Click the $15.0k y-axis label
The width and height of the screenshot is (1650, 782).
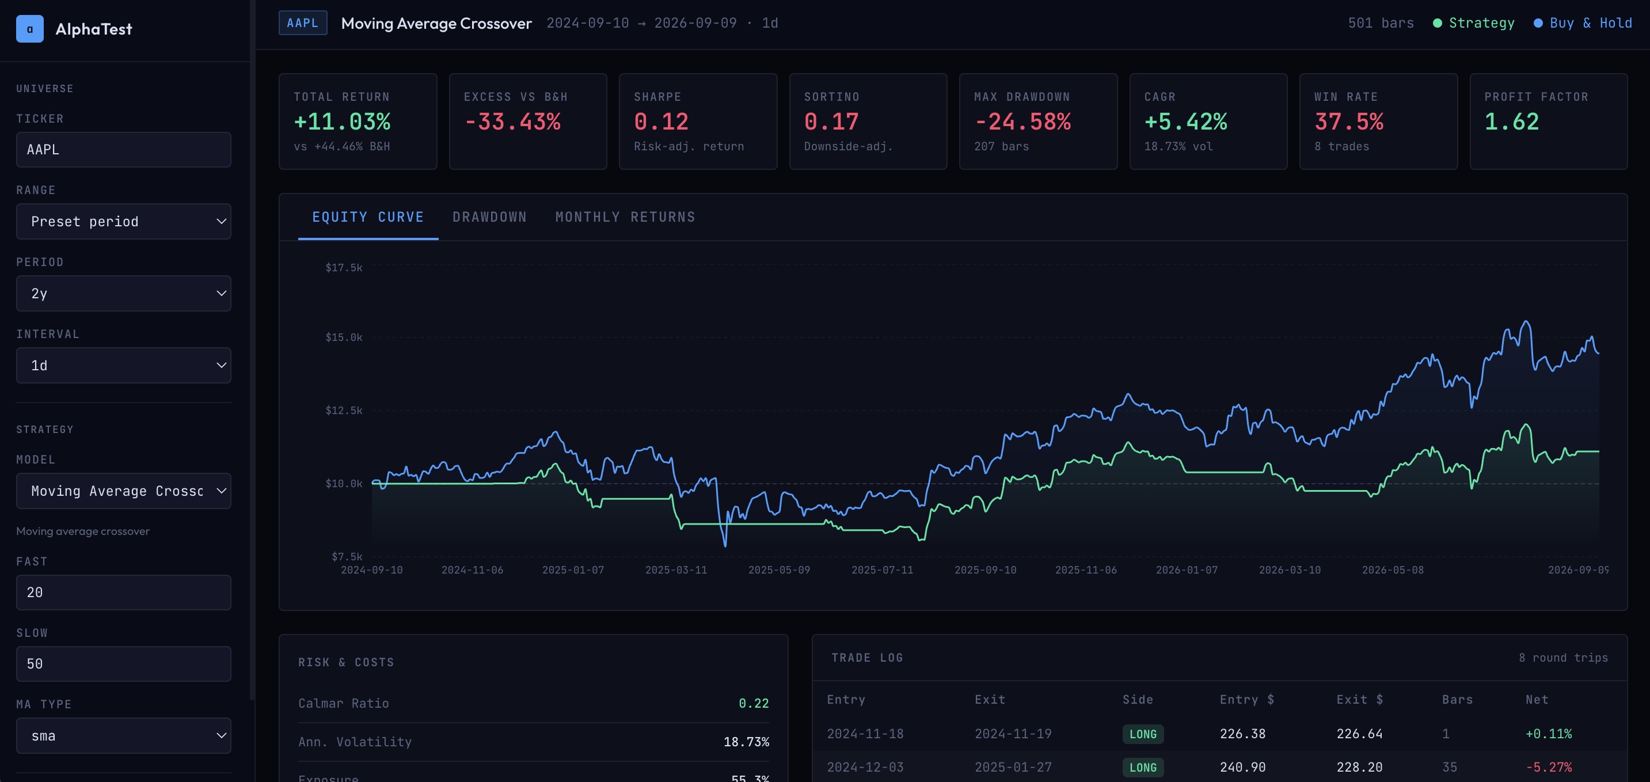(x=344, y=337)
